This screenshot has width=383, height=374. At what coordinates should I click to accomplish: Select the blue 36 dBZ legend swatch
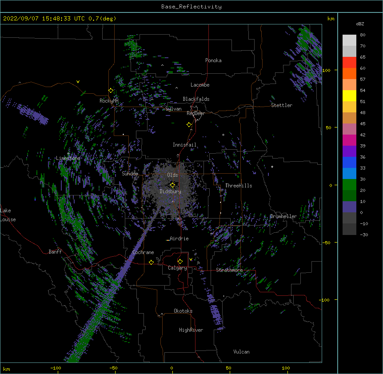point(349,162)
